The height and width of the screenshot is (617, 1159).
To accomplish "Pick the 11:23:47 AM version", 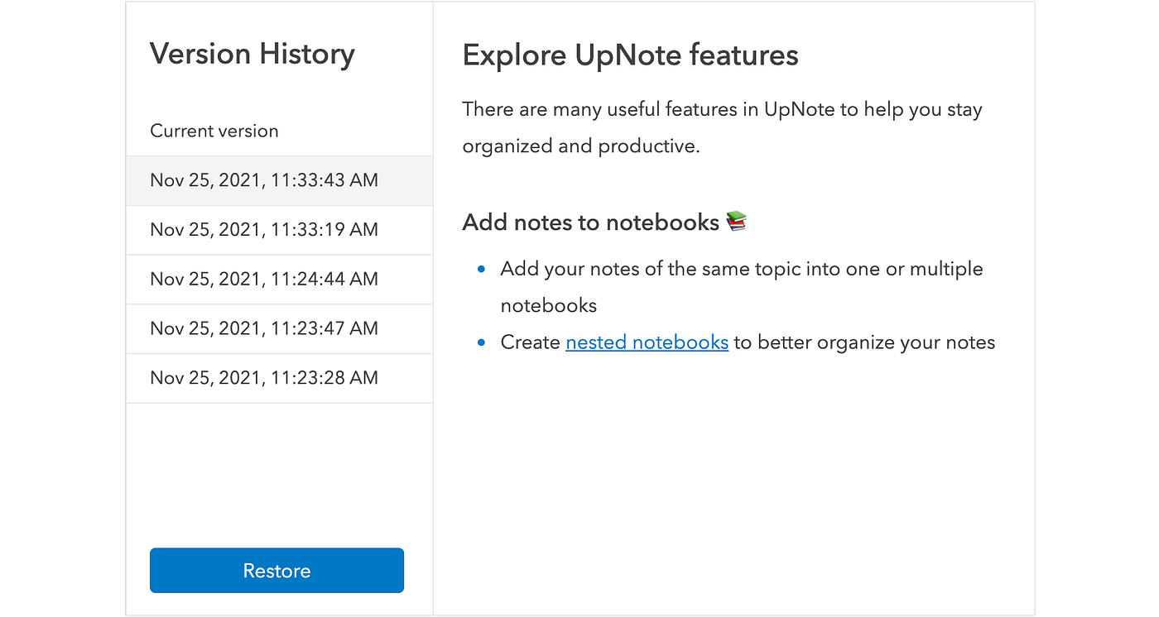I will (263, 329).
